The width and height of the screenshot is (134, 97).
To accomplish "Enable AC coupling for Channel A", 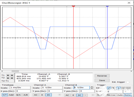I will [36, 95].
